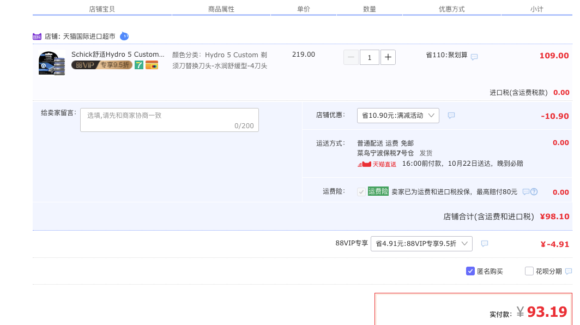The height and width of the screenshot is (325, 580).
Task: Click the comment icon next to 花呗分期
Action: click(569, 272)
